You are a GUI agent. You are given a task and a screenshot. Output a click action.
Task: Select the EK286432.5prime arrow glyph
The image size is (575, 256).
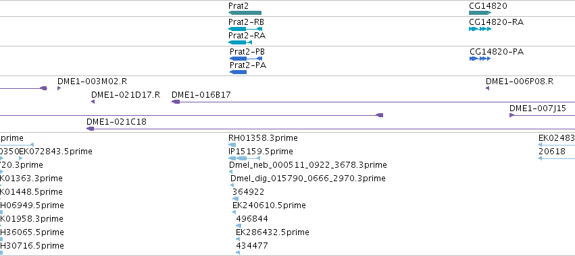point(238,239)
